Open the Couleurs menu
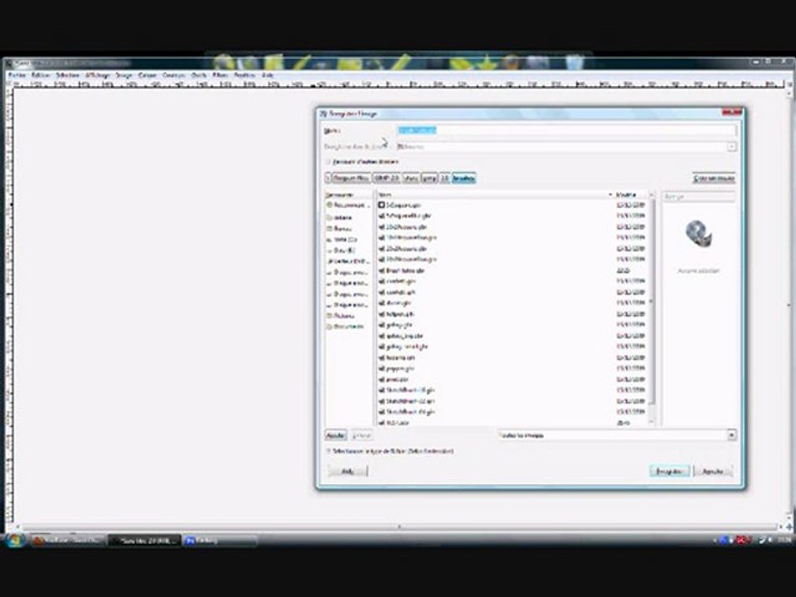 pos(173,75)
